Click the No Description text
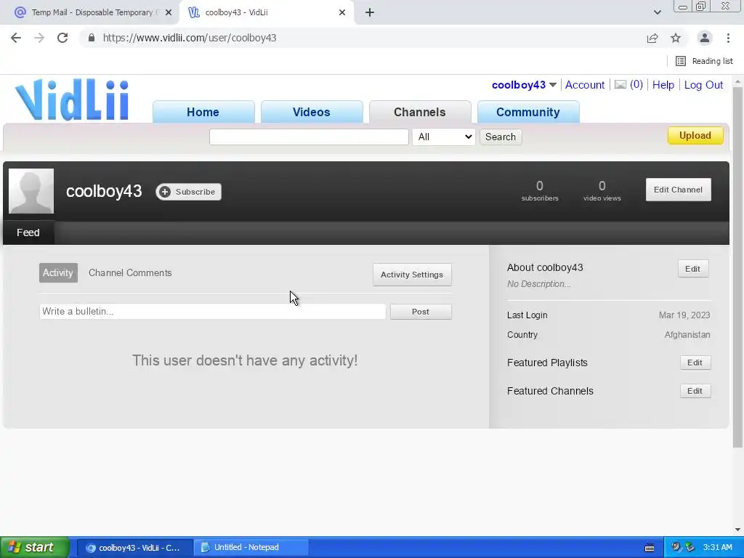The height and width of the screenshot is (558, 744). tap(539, 284)
